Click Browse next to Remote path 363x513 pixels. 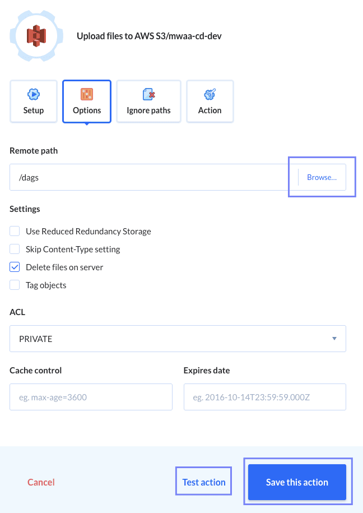click(322, 177)
